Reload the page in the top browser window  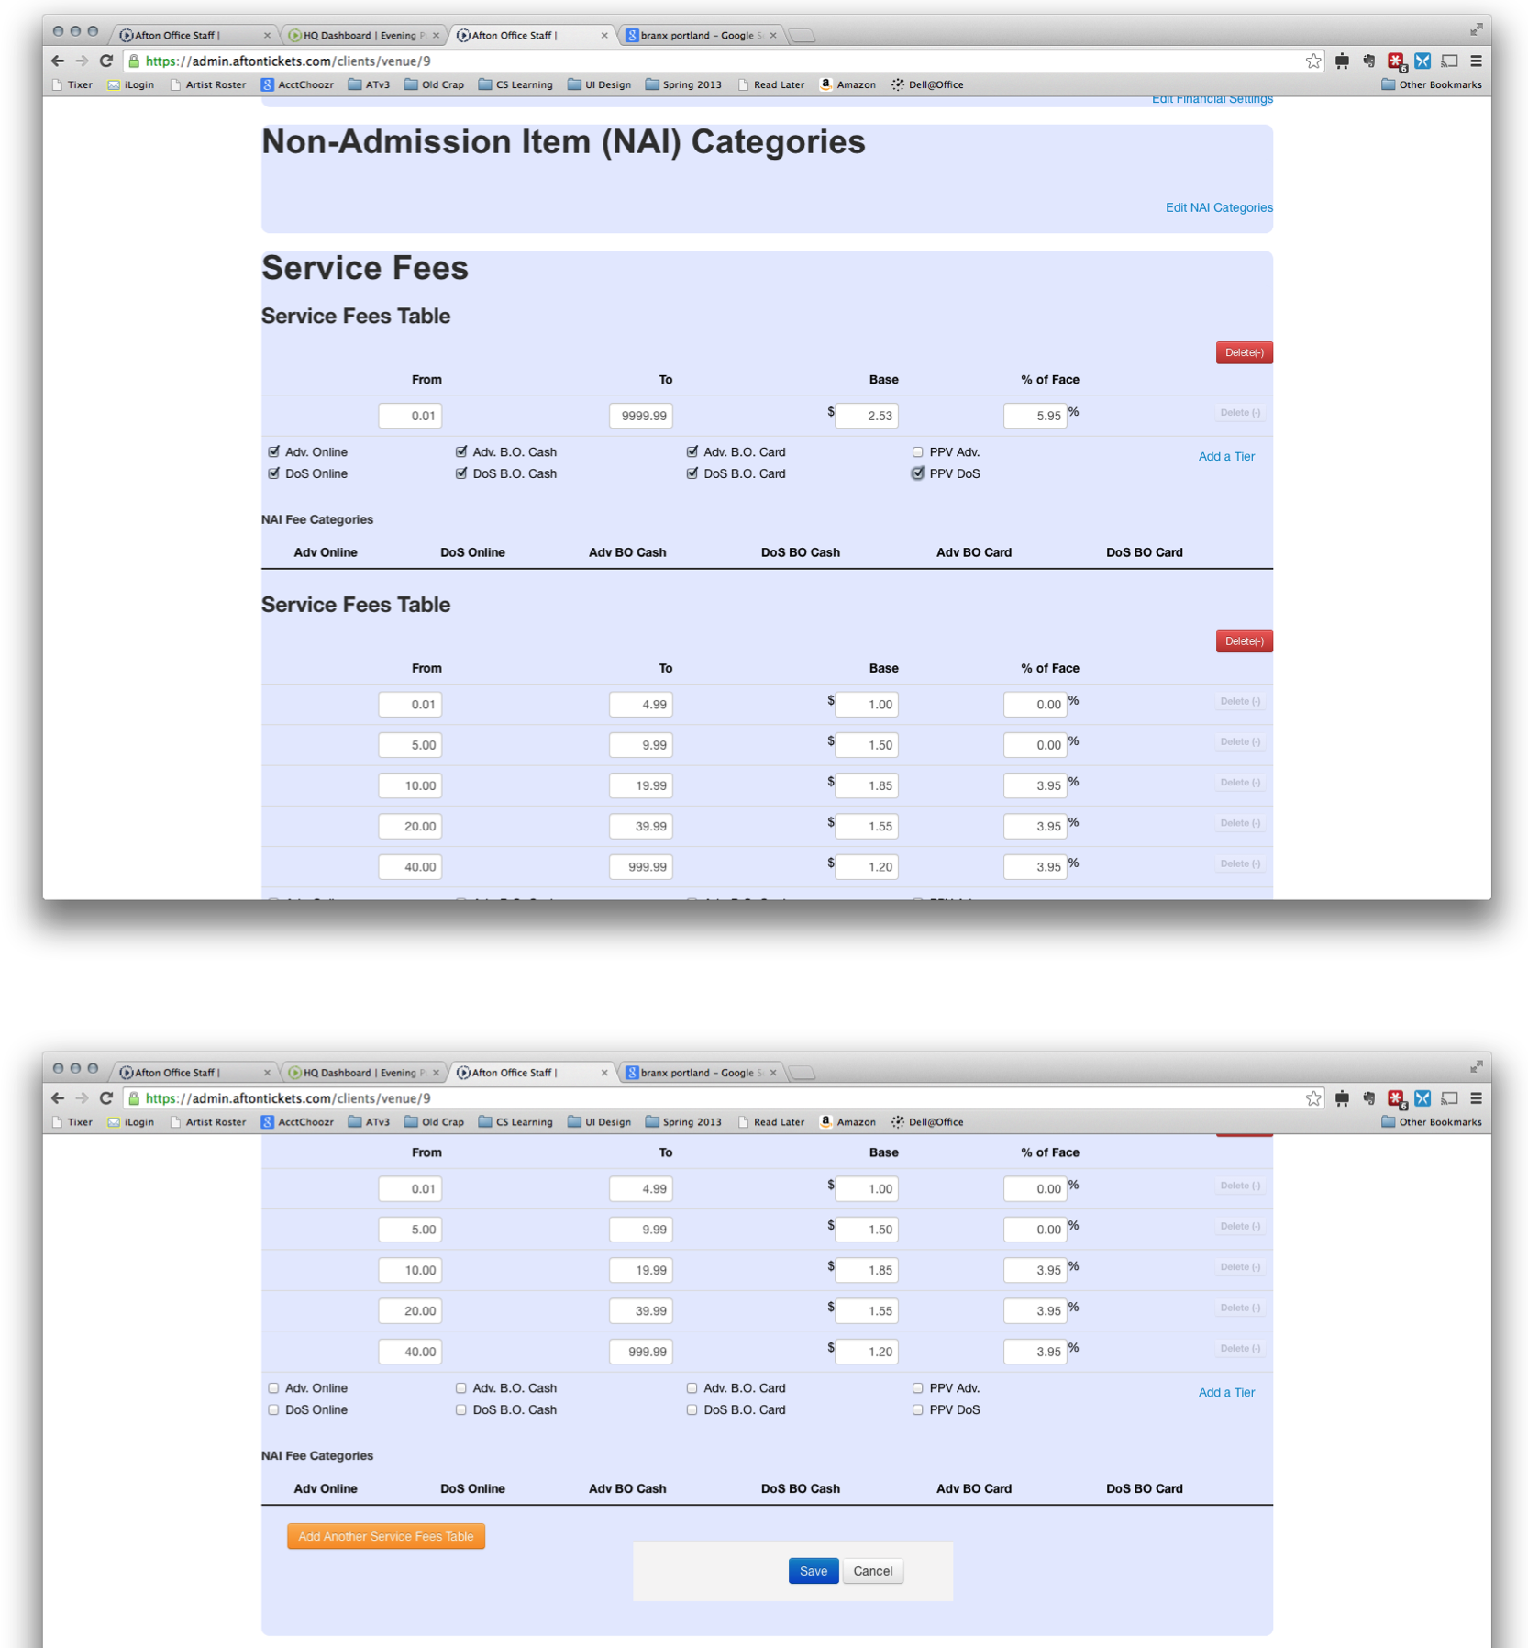[106, 61]
